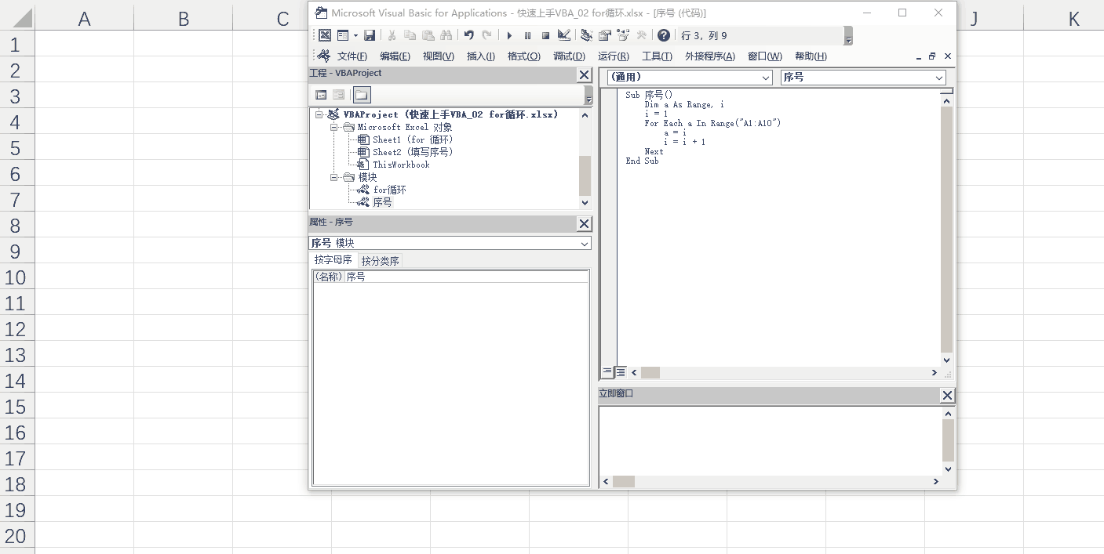Switch to the 按分类序 tab
This screenshot has width=1104, height=554.
tap(380, 261)
